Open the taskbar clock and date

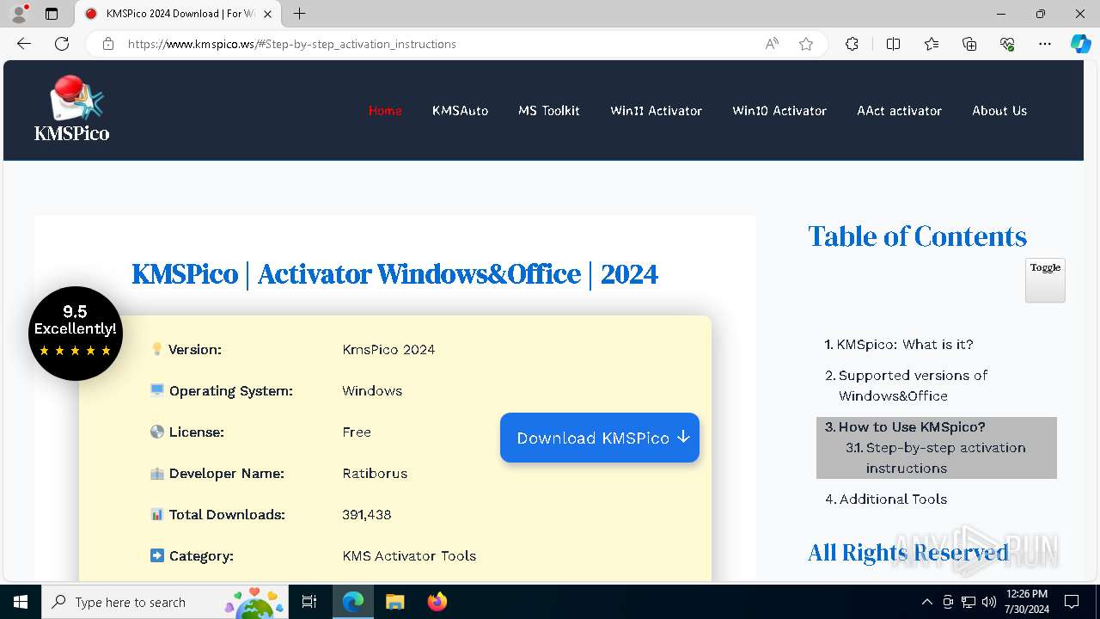tap(1027, 602)
